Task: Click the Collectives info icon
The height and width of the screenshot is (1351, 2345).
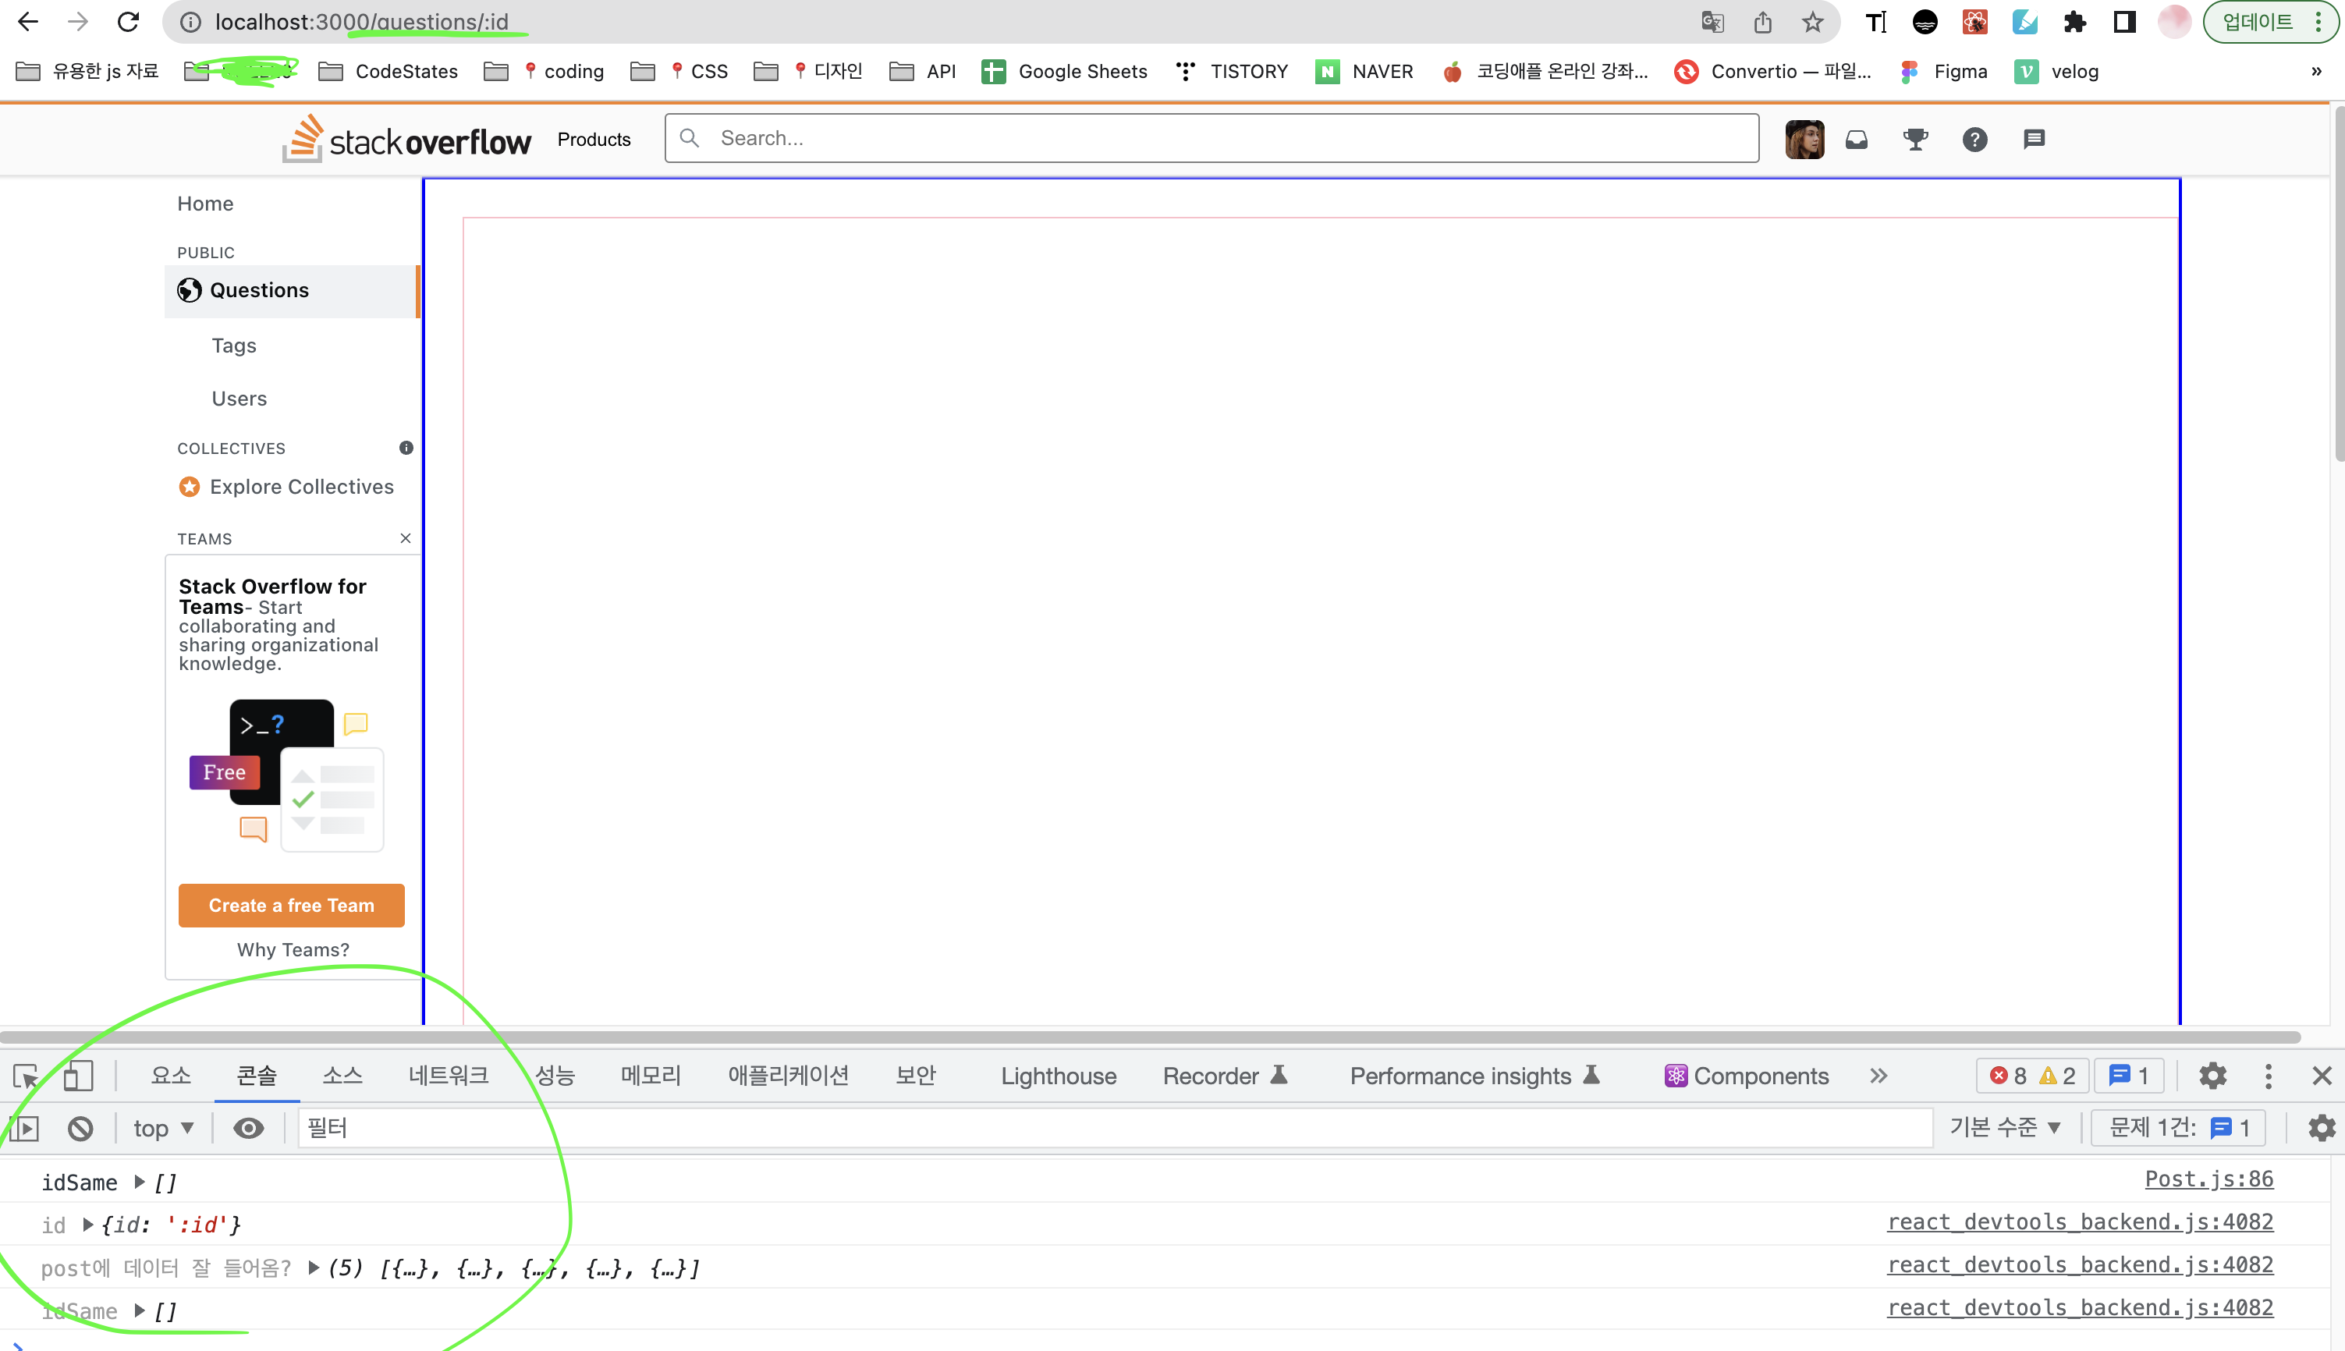Action: point(406,447)
